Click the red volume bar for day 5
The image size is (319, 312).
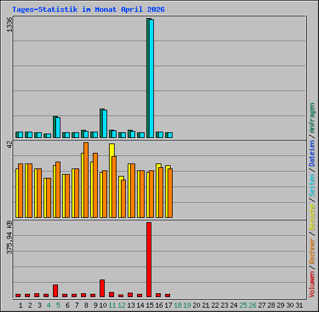[x=55, y=291]
